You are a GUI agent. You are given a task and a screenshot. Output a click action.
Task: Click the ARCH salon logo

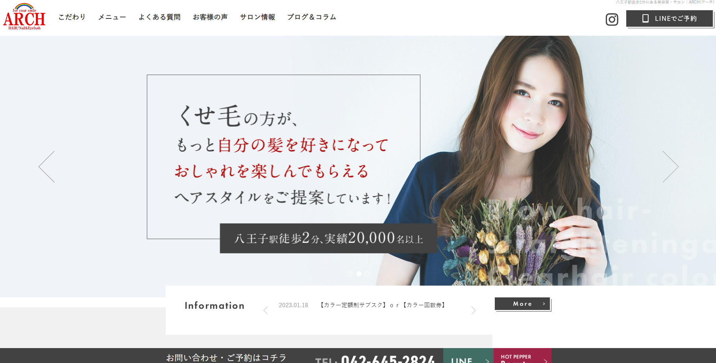(24, 16)
